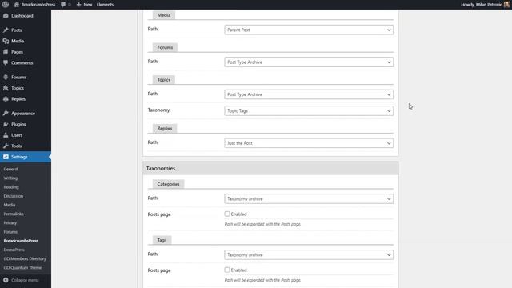Open the Topics Taxonomy dropdown

[x=309, y=110]
